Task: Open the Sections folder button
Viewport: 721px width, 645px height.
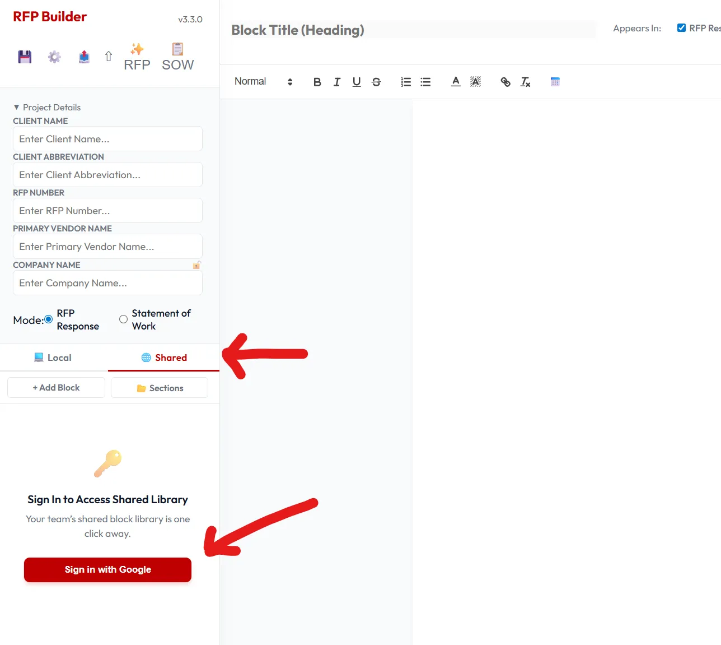Action: 160,388
